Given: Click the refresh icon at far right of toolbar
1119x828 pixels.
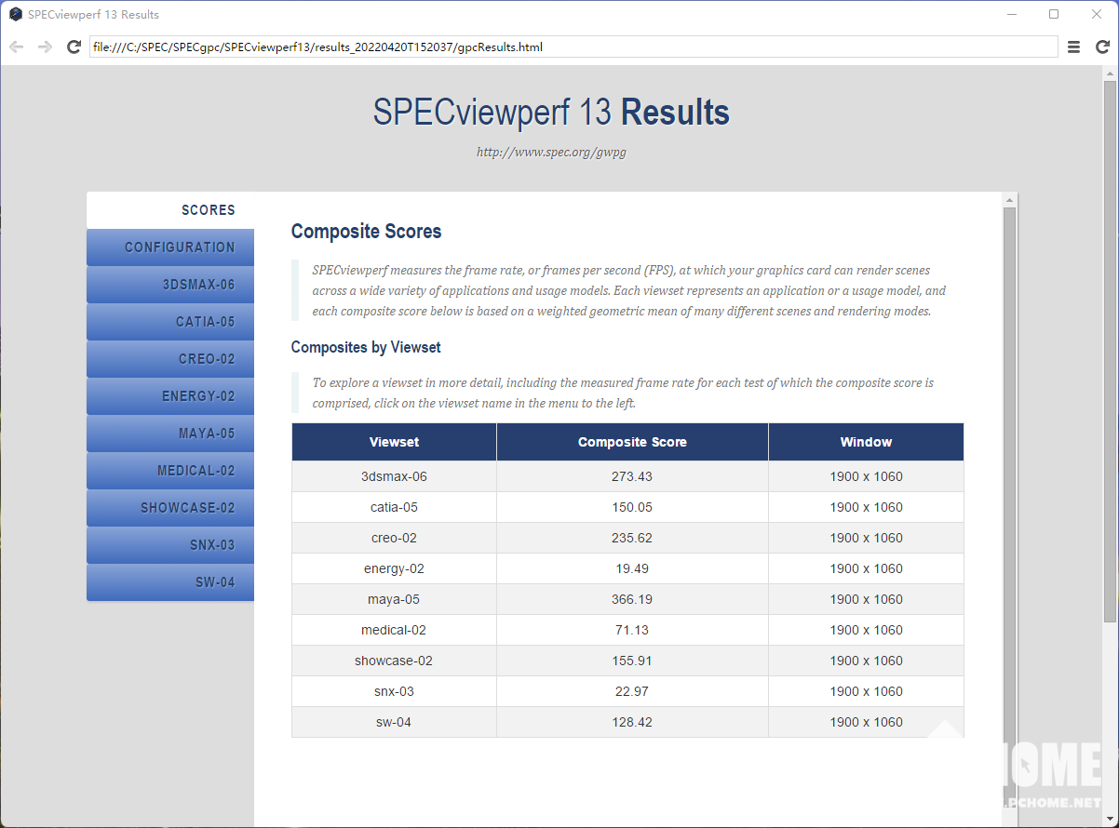Looking at the screenshot, I should point(1102,47).
